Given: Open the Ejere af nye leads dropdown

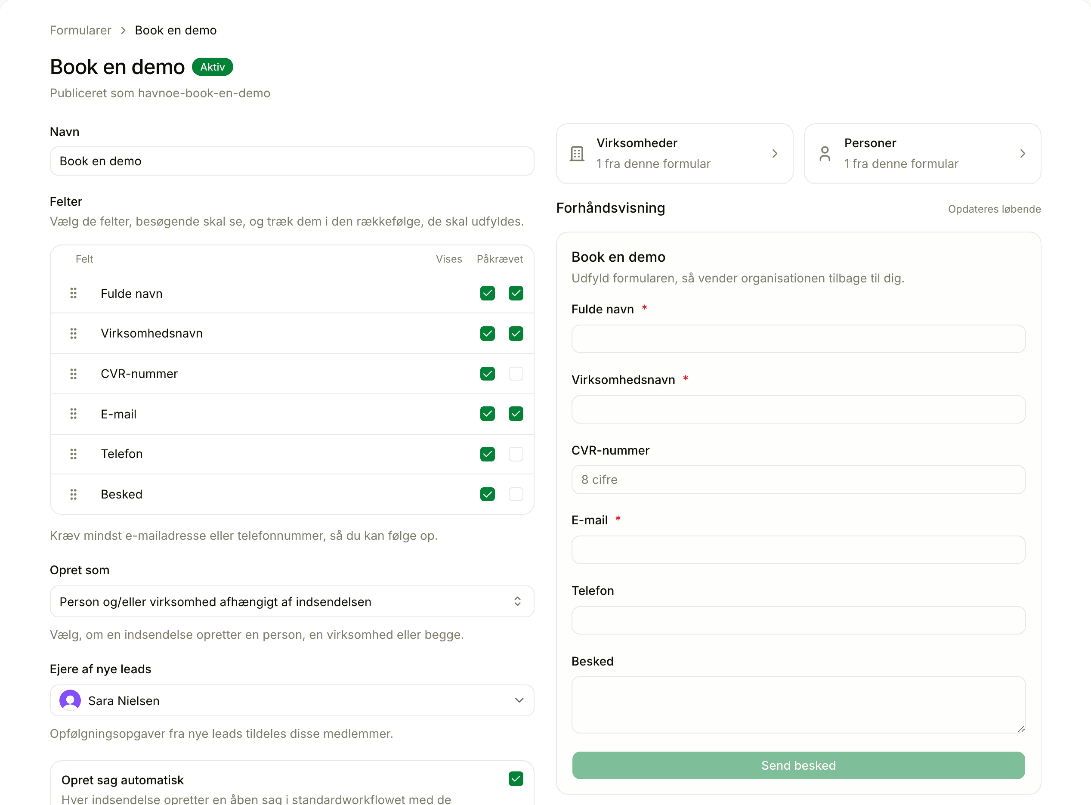Looking at the screenshot, I should pyautogui.click(x=292, y=700).
